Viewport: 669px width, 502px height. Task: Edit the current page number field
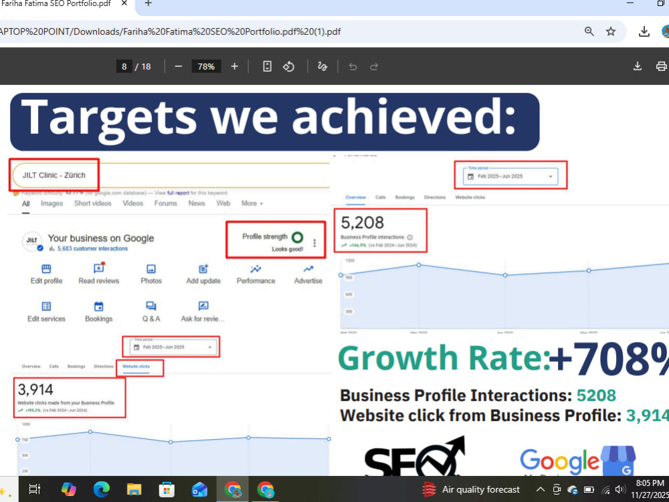click(124, 66)
